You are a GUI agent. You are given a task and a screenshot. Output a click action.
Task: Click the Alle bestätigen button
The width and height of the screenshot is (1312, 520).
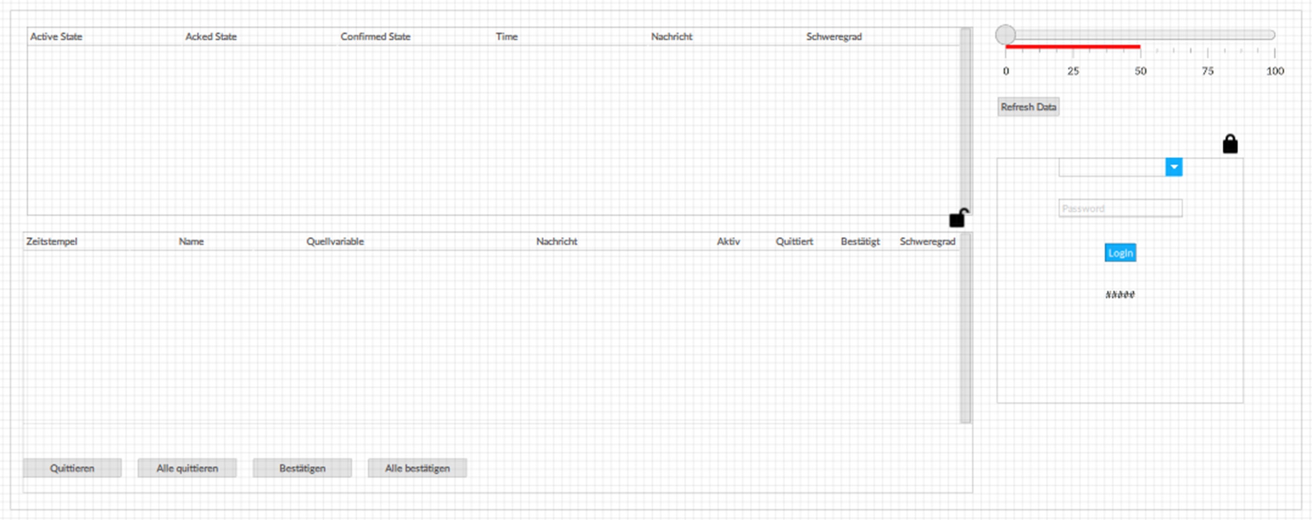pos(417,468)
